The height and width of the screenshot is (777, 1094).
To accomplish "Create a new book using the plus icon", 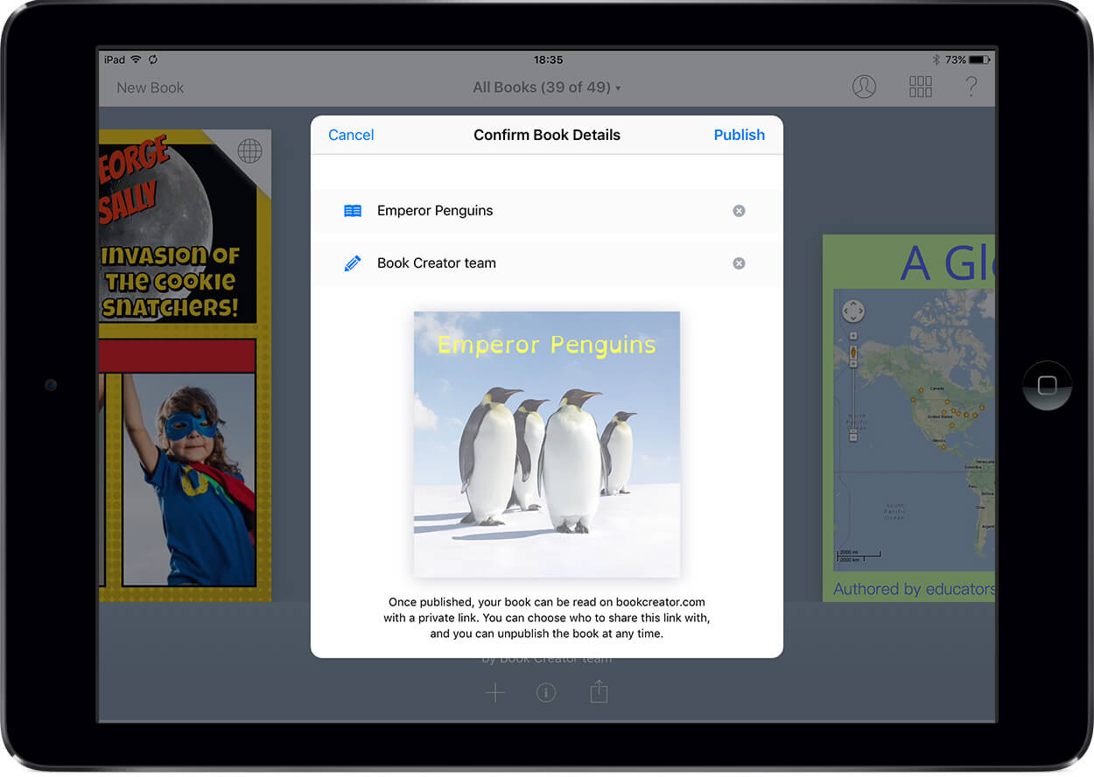I will (494, 691).
